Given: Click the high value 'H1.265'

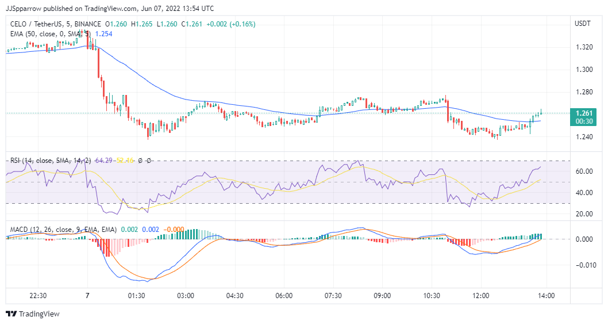Looking at the screenshot, I should (141, 24).
